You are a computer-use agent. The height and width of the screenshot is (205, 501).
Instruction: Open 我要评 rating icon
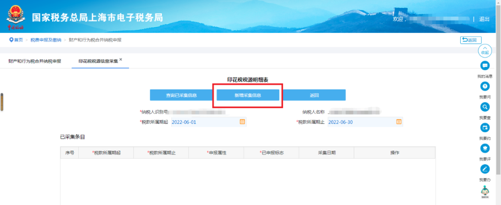(x=485, y=148)
